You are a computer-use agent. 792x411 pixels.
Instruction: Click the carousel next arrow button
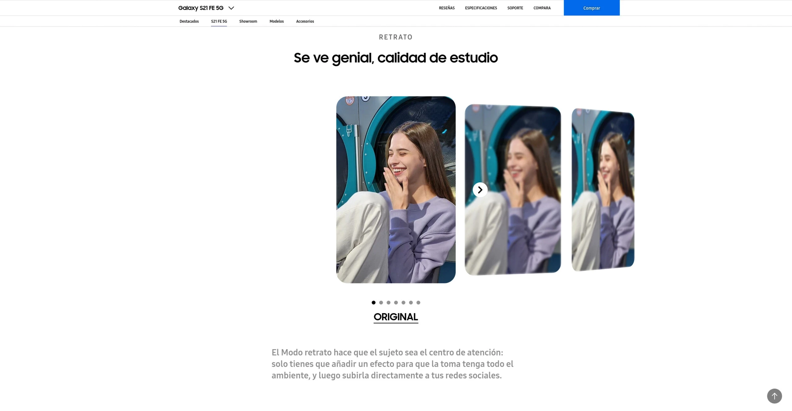(480, 190)
